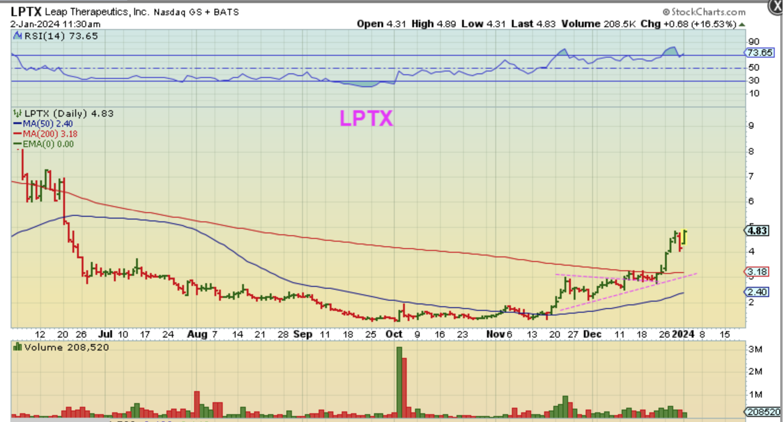Select the 2.40 MA(50) axis label
This screenshot has width=783, height=422.
(x=757, y=292)
